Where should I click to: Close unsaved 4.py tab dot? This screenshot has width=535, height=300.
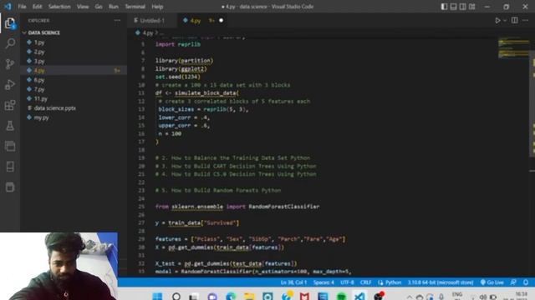[x=221, y=20]
